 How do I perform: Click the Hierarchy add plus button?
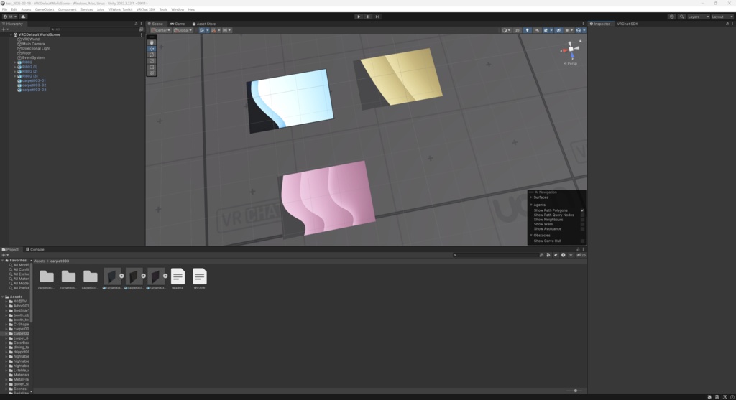[x=5, y=29]
